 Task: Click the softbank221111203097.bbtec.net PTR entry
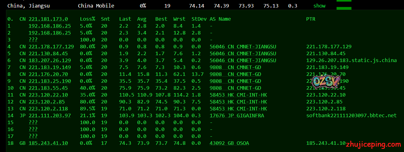351,115
